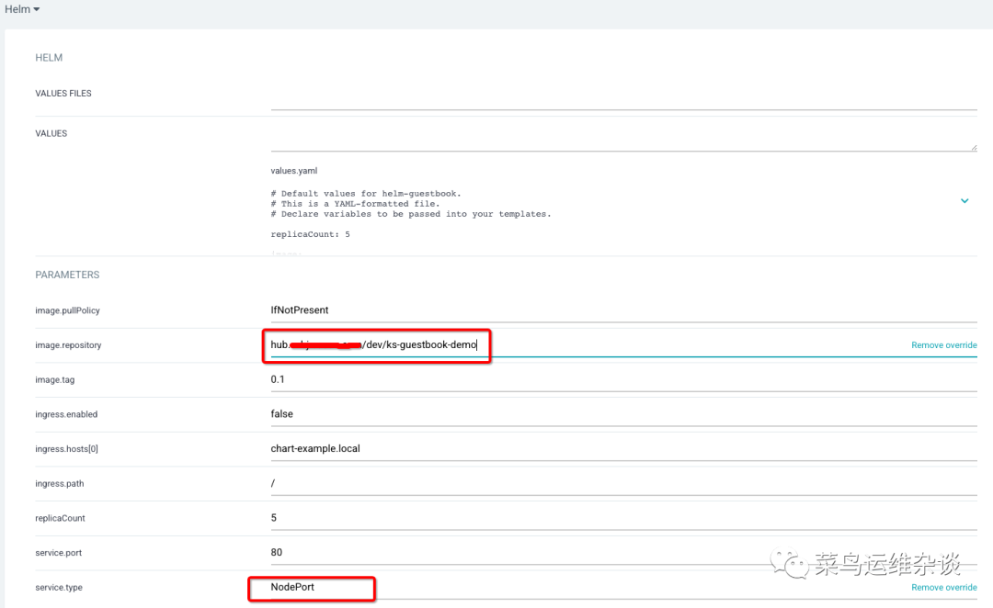Click the VALUES FILES label
Screen dimensions: 993x608
coord(63,93)
